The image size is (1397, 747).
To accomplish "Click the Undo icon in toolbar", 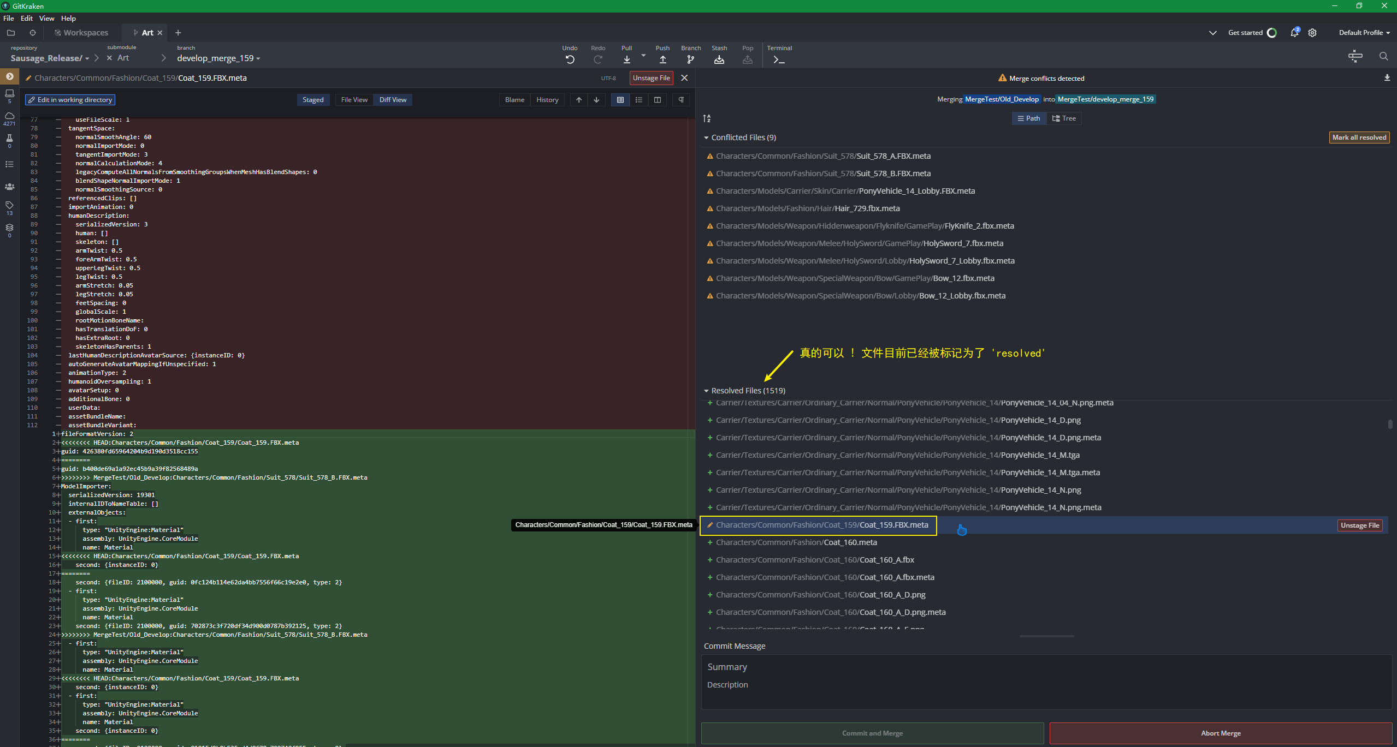I will [x=570, y=59].
